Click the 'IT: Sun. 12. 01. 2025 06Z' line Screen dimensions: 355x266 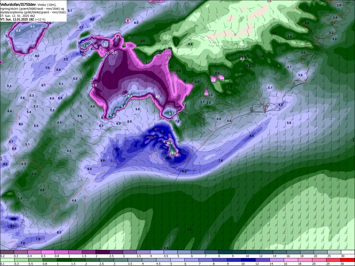pos(18,16)
